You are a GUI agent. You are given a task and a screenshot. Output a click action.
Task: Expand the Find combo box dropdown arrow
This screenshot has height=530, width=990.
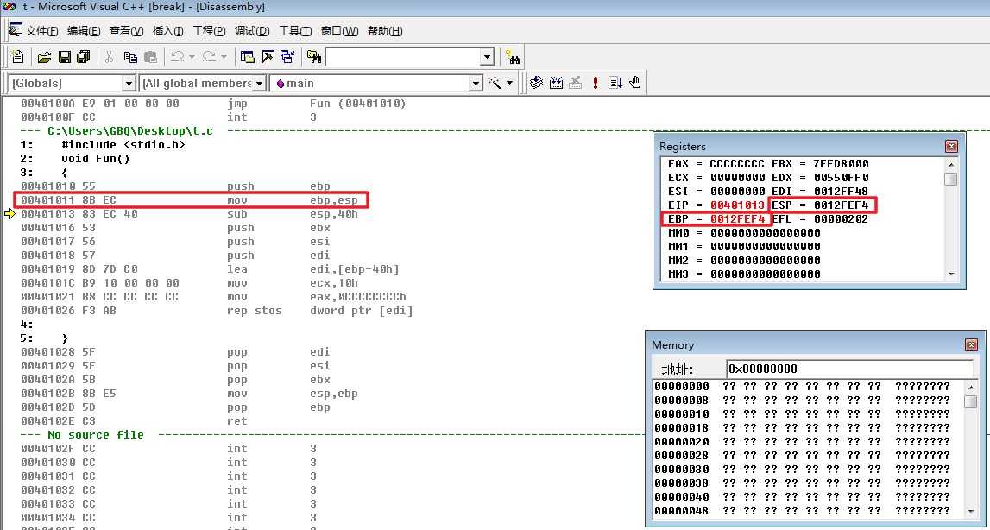point(487,58)
